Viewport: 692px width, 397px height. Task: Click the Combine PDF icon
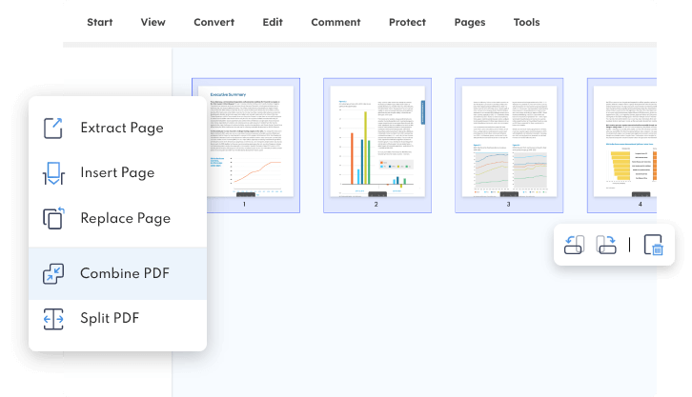(x=53, y=273)
